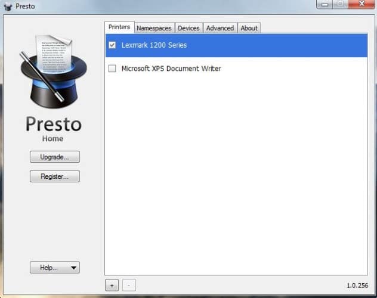Close the Presto window

click(361, 4)
